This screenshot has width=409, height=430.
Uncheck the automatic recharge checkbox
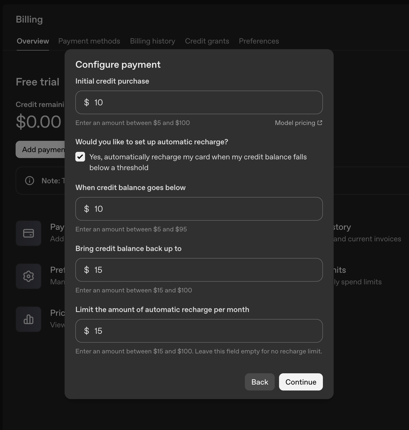80,157
